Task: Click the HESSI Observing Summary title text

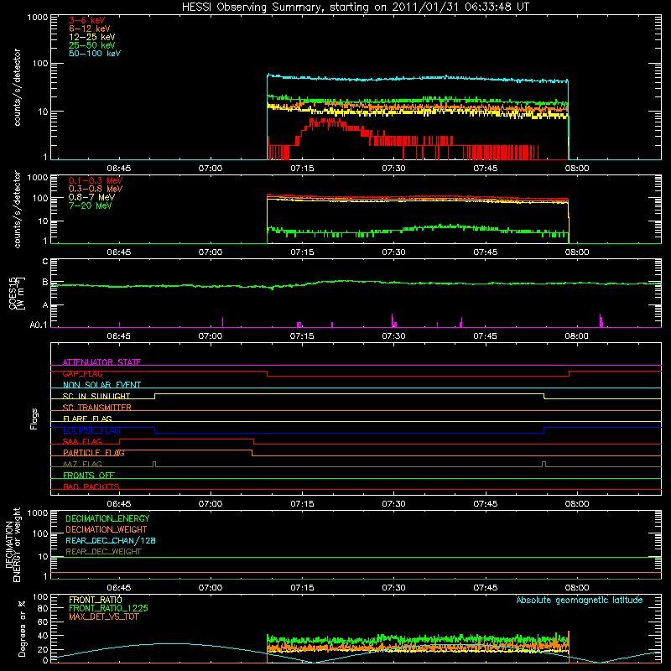Action: tap(355, 7)
